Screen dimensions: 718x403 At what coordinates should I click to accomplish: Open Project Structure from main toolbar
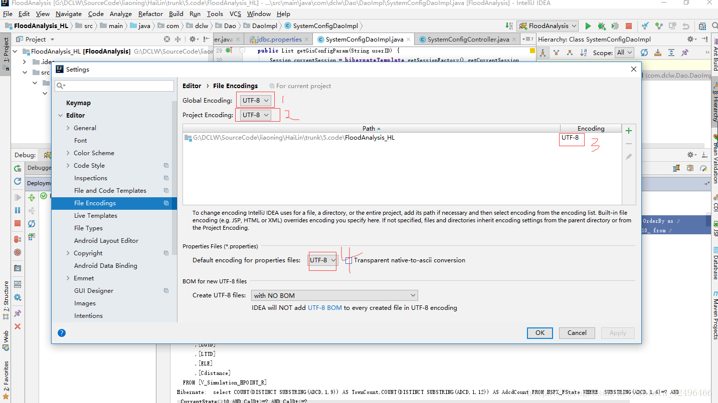click(702, 26)
